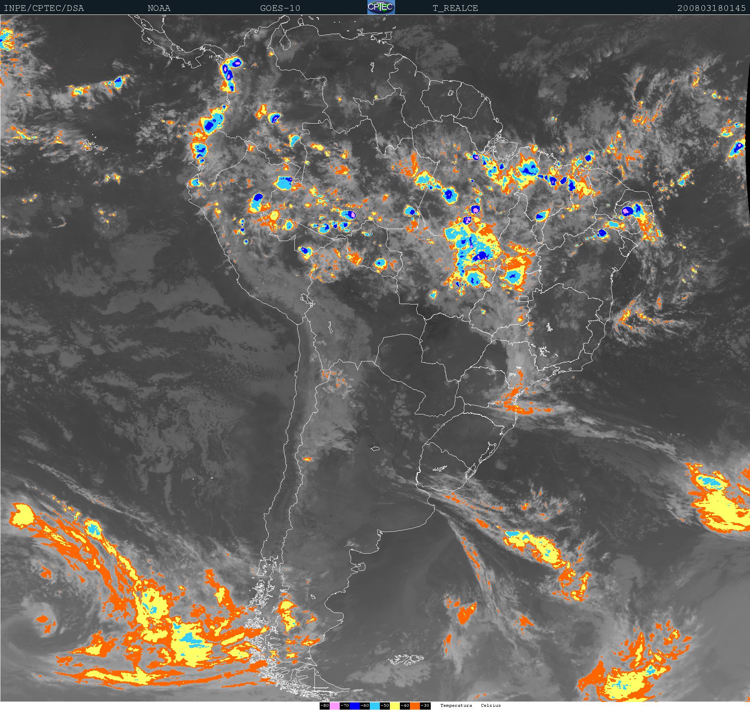
Task: Click the CPTEC logo in the header
Action: (381, 7)
